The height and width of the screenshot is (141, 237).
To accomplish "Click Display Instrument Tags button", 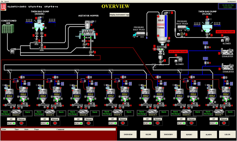I will click(119, 15).
